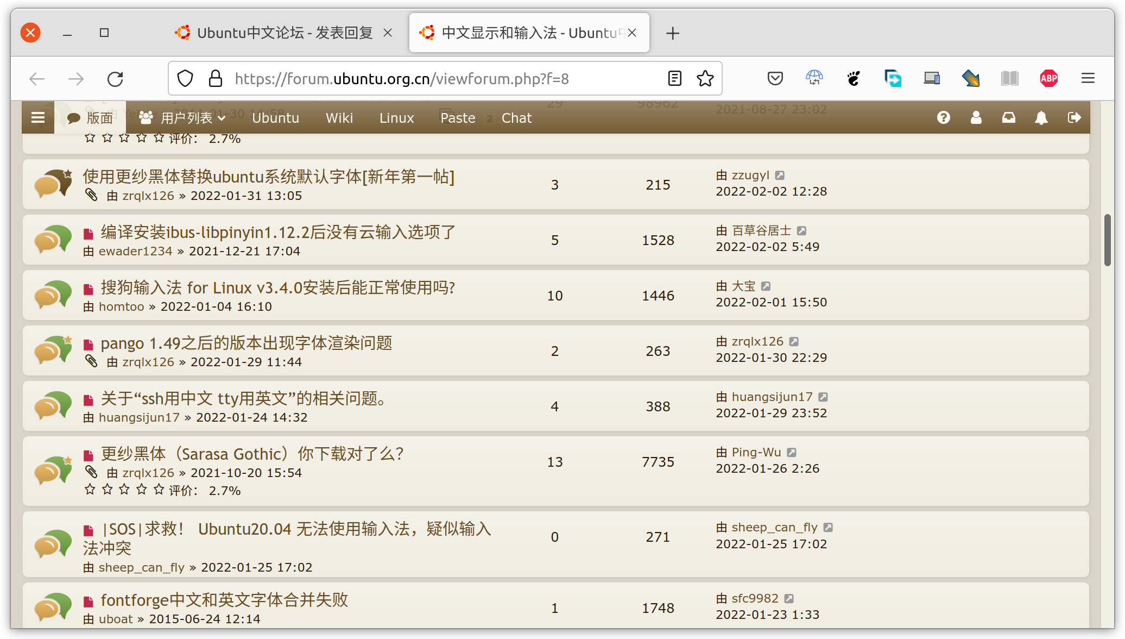Screen dimensions: 1125x639
Task: Click unread post icon for pango 1.49 topic
Action: point(89,344)
